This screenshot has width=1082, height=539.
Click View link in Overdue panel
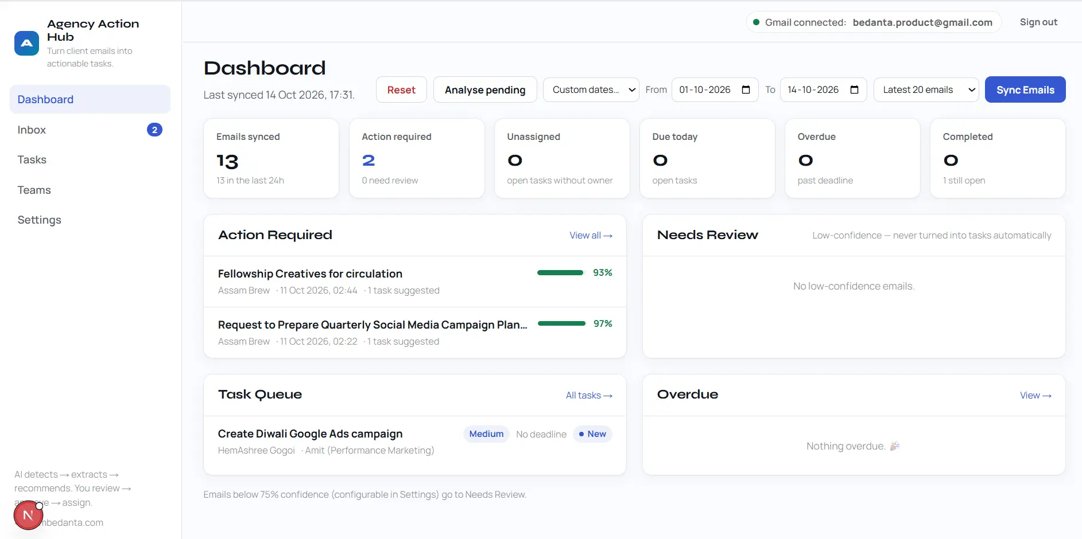pyautogui.click(x=1036, y=395)
